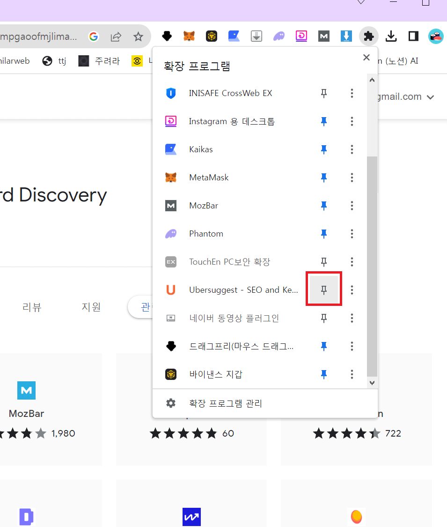Image resolution: width=447 pixels, height=527 pixels.
Task: Pin the TouchEn PC보안 확장 extension
Action: click(x=324, y=262)
